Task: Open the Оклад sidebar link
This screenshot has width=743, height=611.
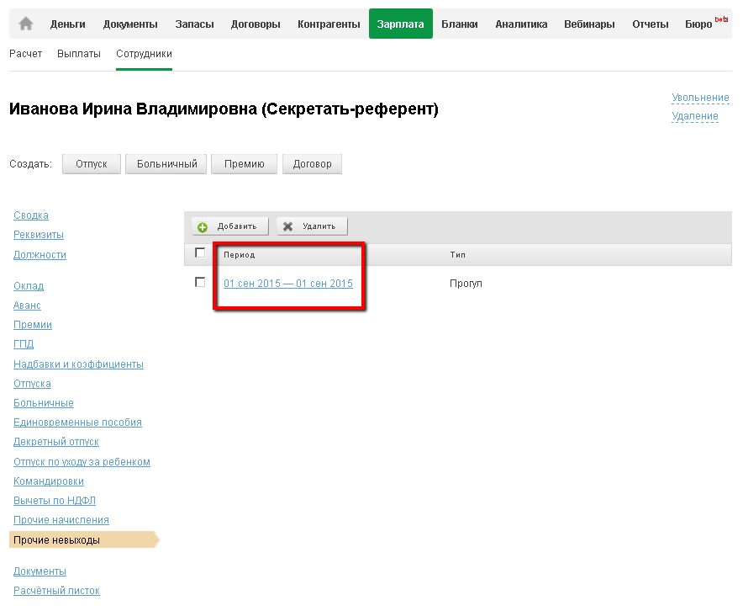Action: point(29,286)
